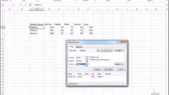The height and width of the screenshot is (95, 169).
Task: Click the Options << button
Action: [x=119, y=64]
